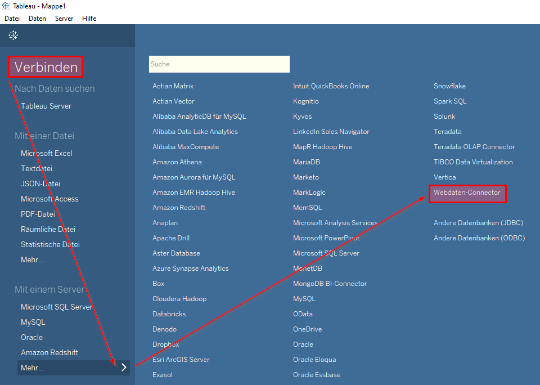The image size is (540, 385).
Task: Select Azure Synapse Analytics
Action: coord(191,268)
